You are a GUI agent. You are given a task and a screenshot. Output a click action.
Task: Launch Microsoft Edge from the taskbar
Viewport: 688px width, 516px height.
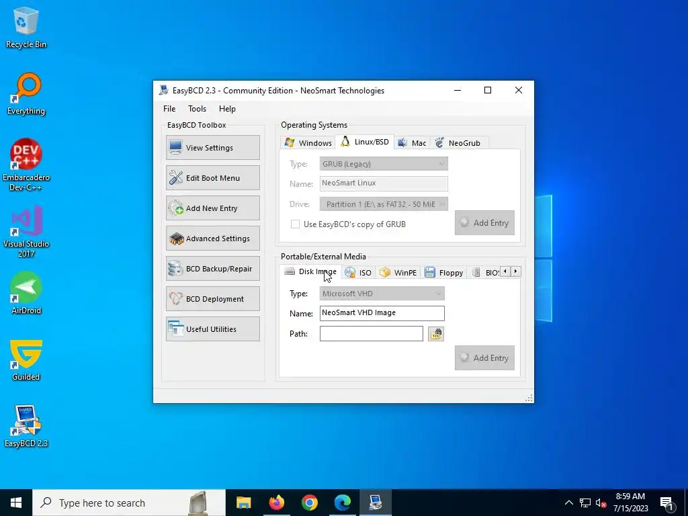342,503
